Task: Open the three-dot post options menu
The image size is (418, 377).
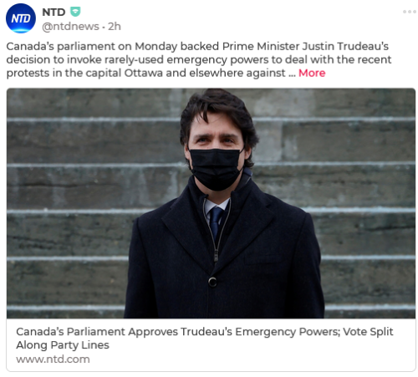Action: tap(409, 12)
